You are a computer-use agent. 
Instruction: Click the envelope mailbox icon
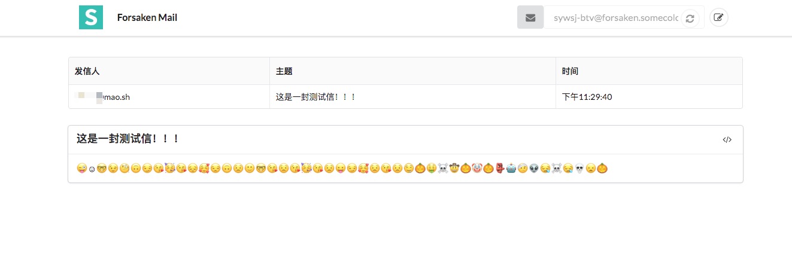point(530,17)
